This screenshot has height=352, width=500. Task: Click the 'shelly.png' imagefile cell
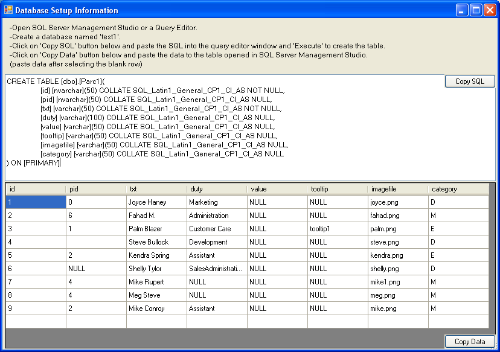pos(398,269)
